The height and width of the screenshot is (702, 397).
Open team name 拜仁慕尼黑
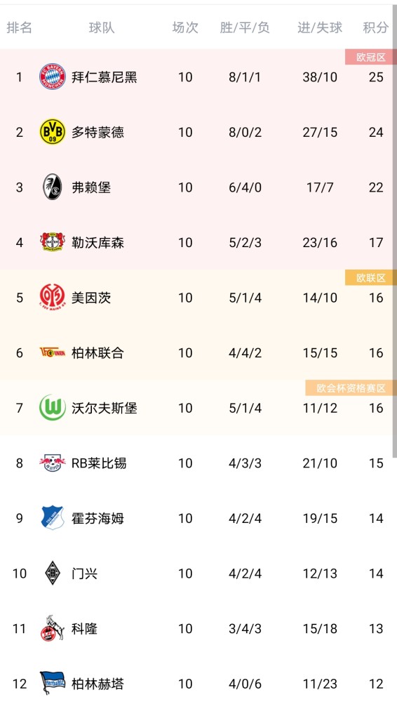point(105,77)
